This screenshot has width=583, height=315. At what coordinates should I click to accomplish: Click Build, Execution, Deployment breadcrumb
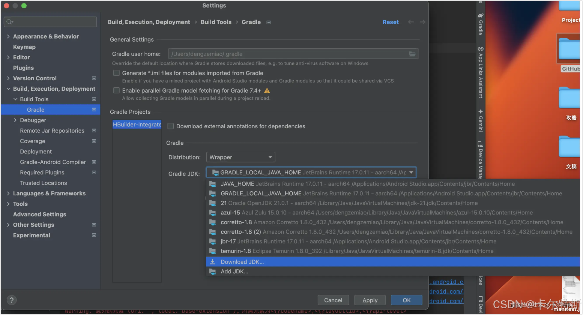pyautogui.click(x=149, y=22)
